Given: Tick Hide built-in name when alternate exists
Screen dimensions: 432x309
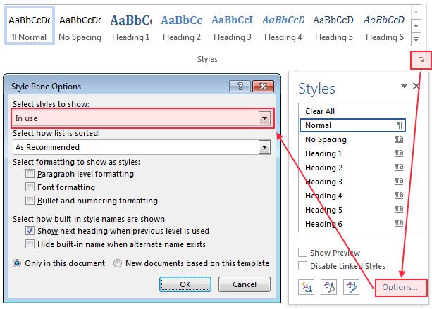Looking at the screenshot, I should 30,244.
